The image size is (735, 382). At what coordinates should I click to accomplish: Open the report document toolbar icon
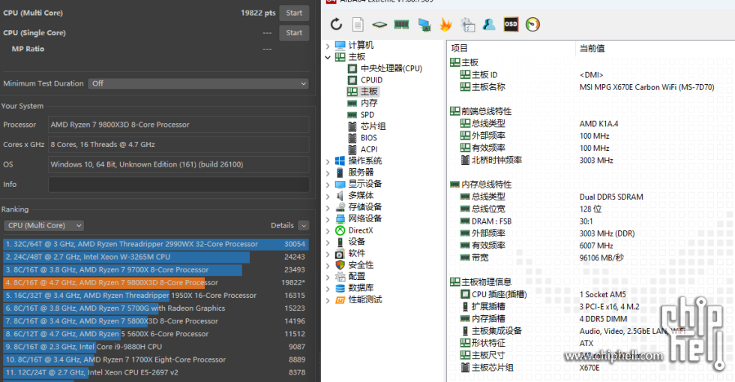(358, 25)
